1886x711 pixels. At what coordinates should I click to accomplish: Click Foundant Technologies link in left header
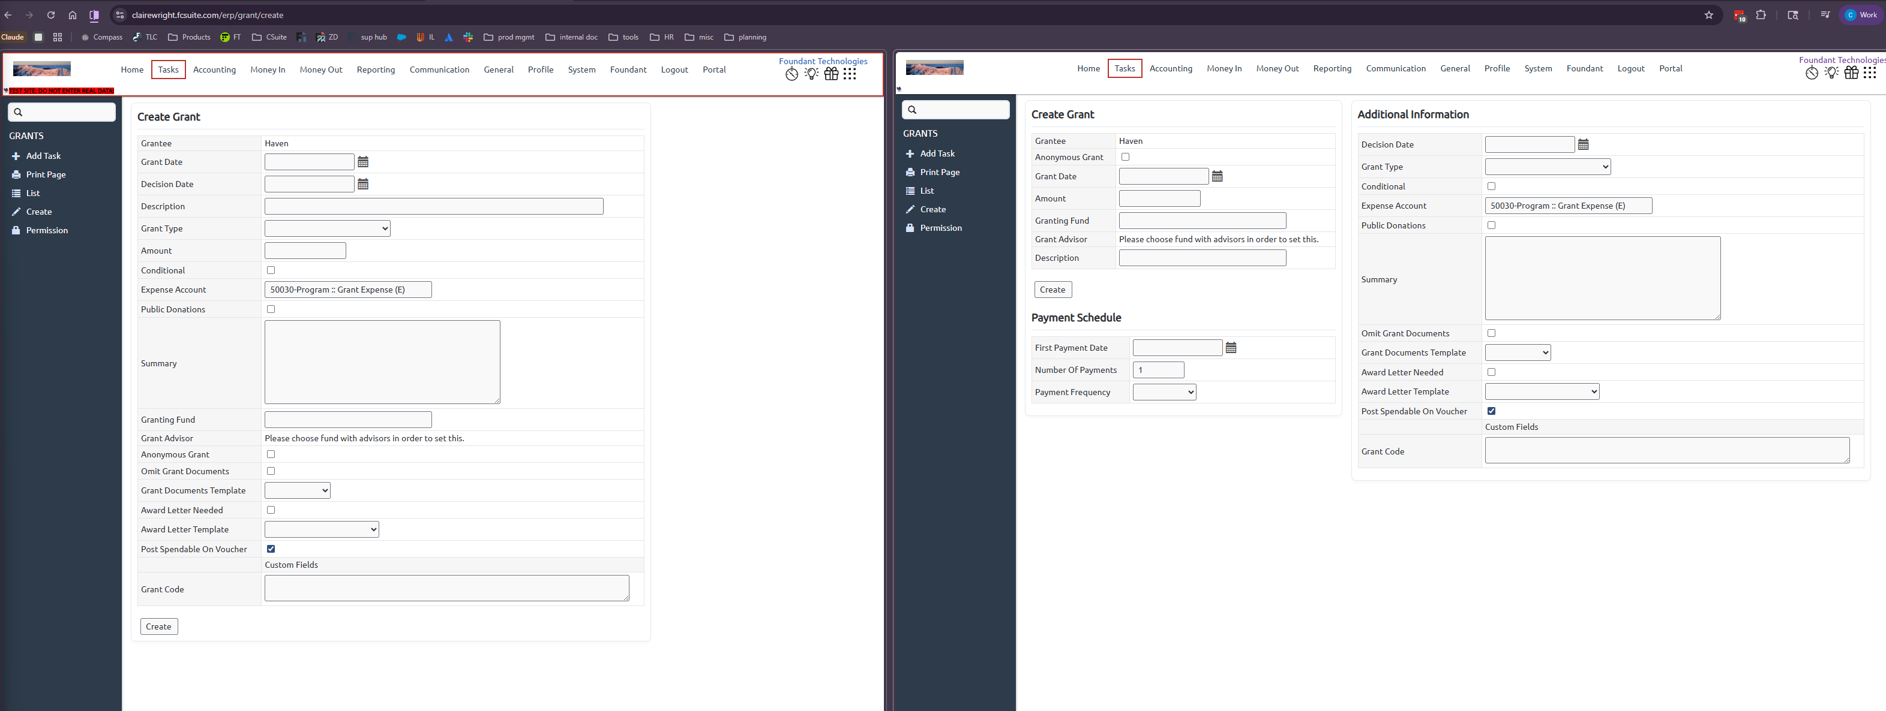pos(823,61)
